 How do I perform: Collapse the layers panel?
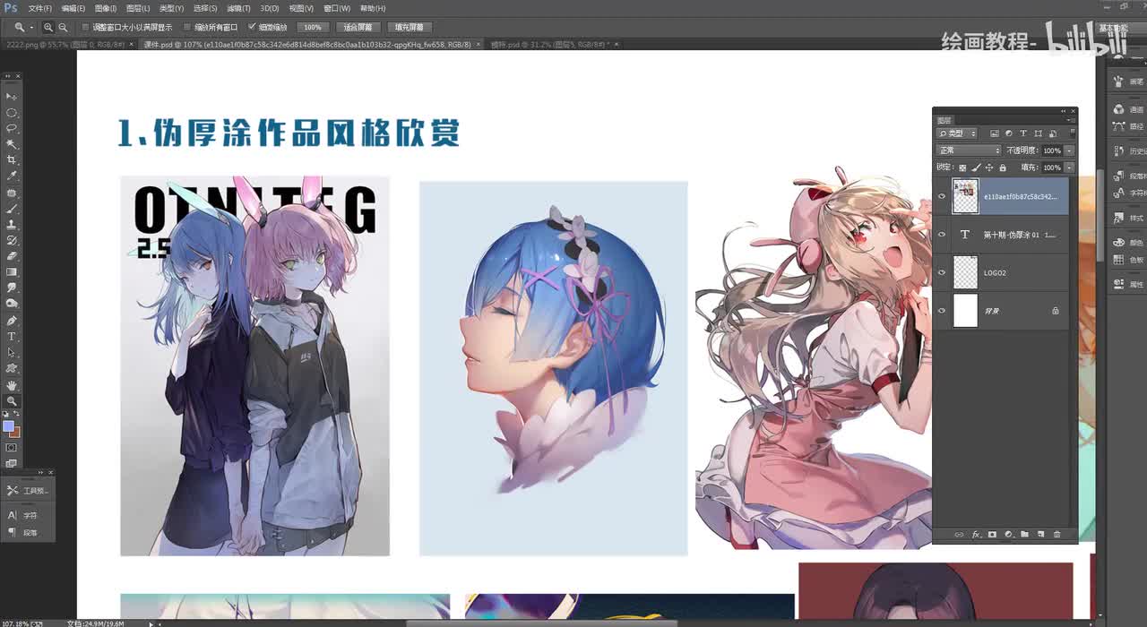pyautogui.click(x=1063, y=111)
